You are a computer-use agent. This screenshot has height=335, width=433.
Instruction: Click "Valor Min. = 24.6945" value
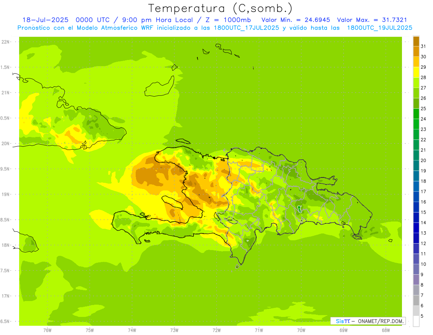296,20
